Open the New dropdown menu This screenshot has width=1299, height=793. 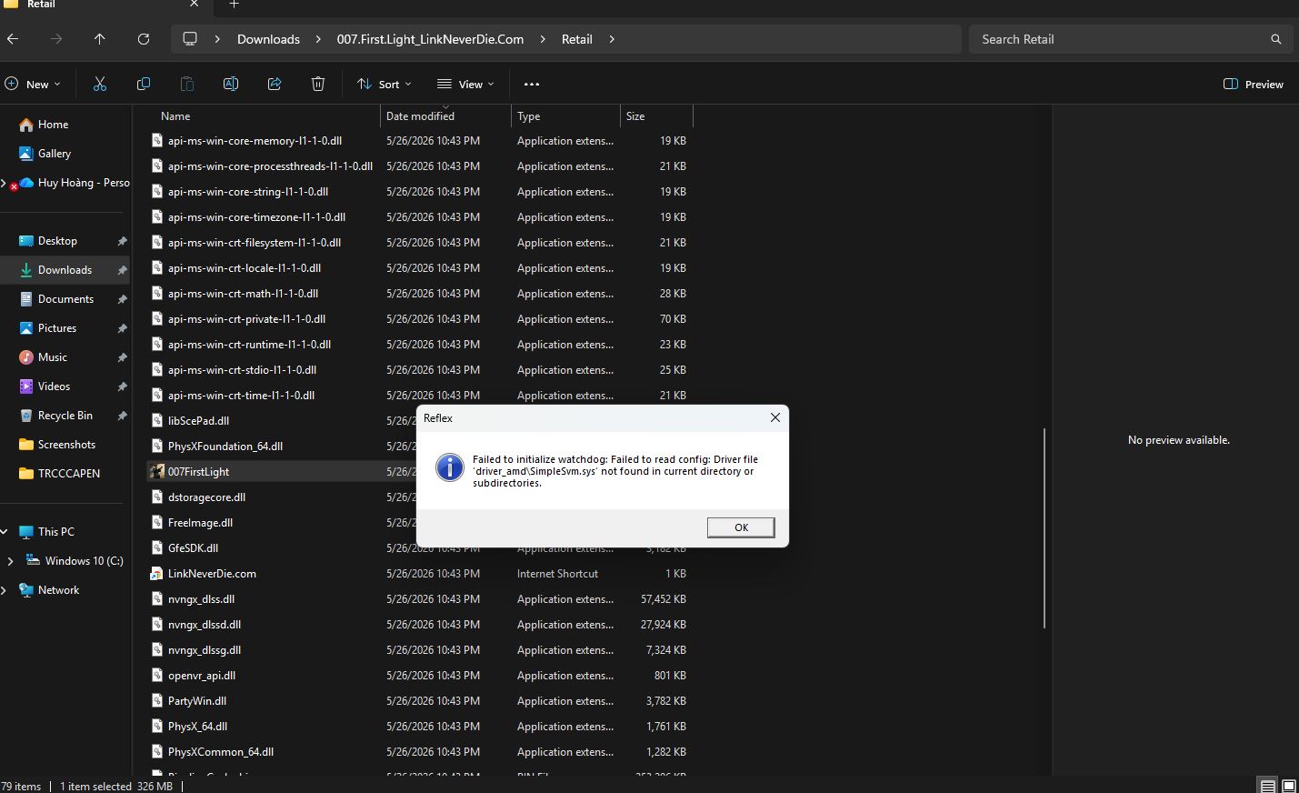pos(33,84)
